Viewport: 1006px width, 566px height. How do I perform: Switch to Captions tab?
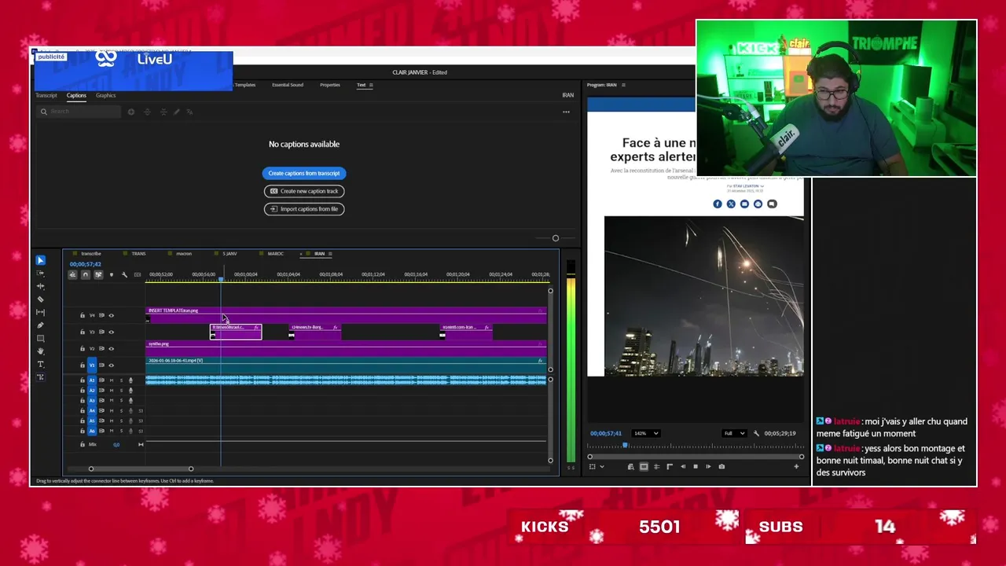76,95
